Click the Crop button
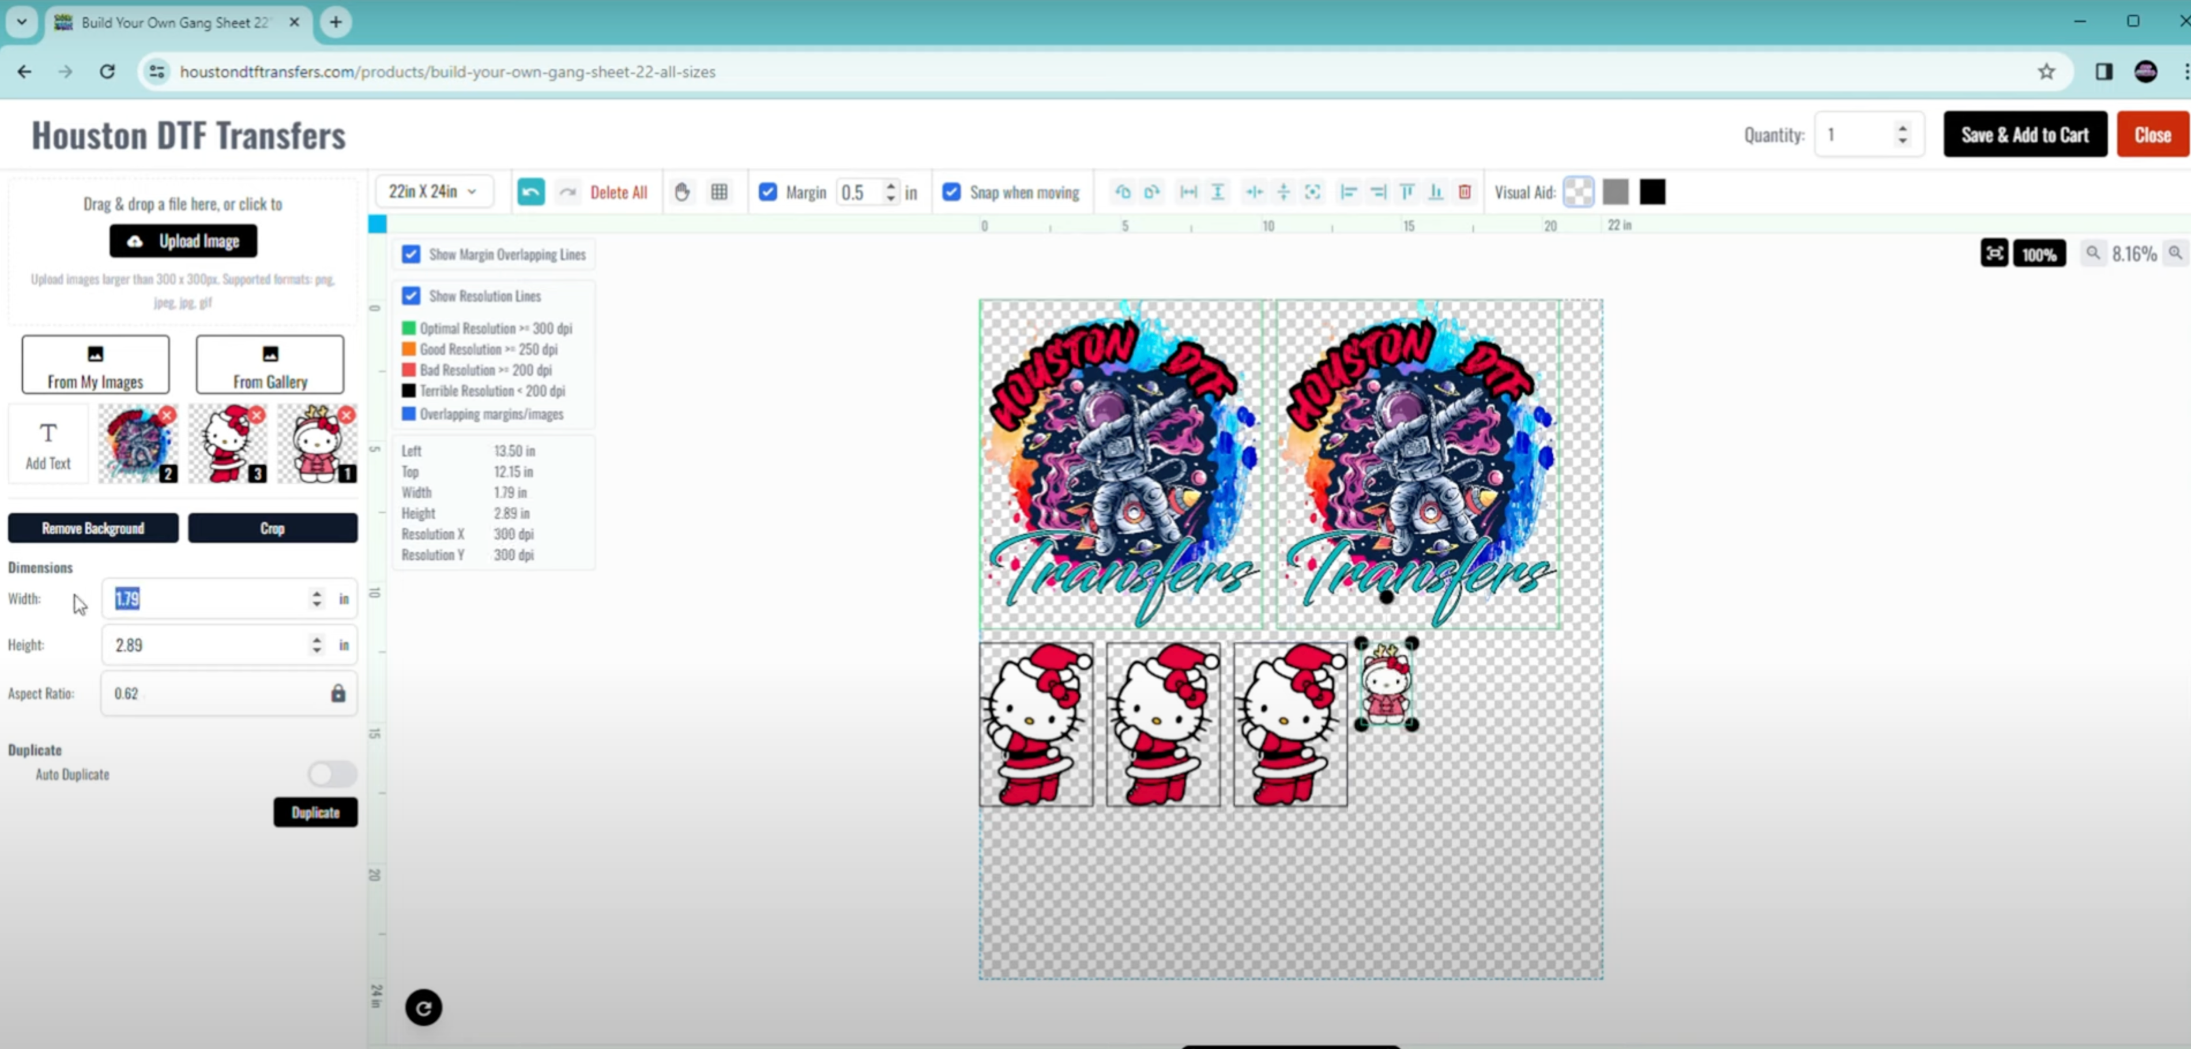 [x=272, y=528]
